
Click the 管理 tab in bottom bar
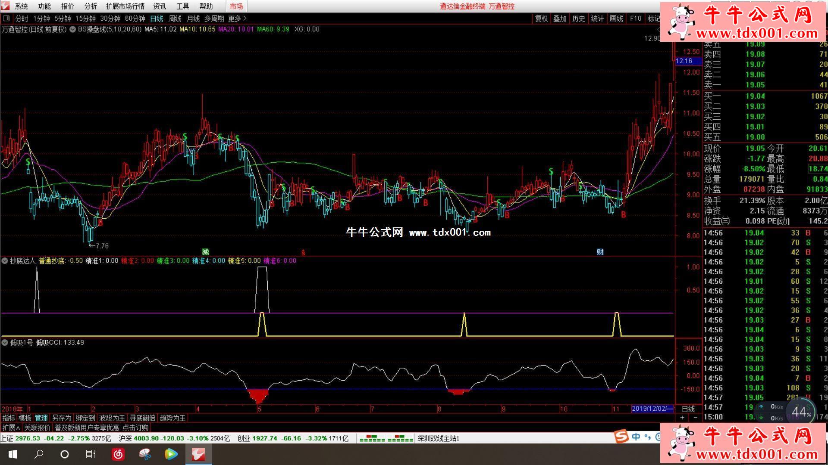[41, 418]
